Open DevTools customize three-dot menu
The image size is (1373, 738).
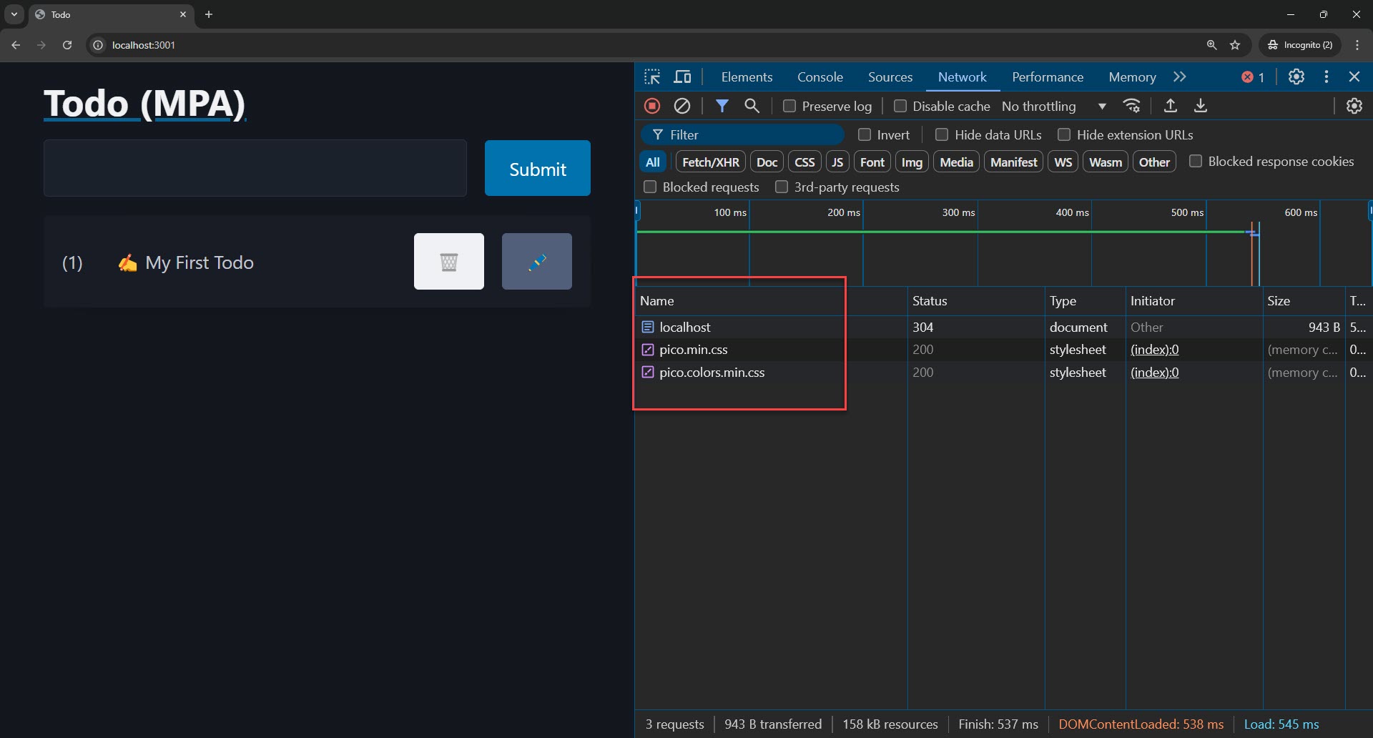[x=1327, y=77]
